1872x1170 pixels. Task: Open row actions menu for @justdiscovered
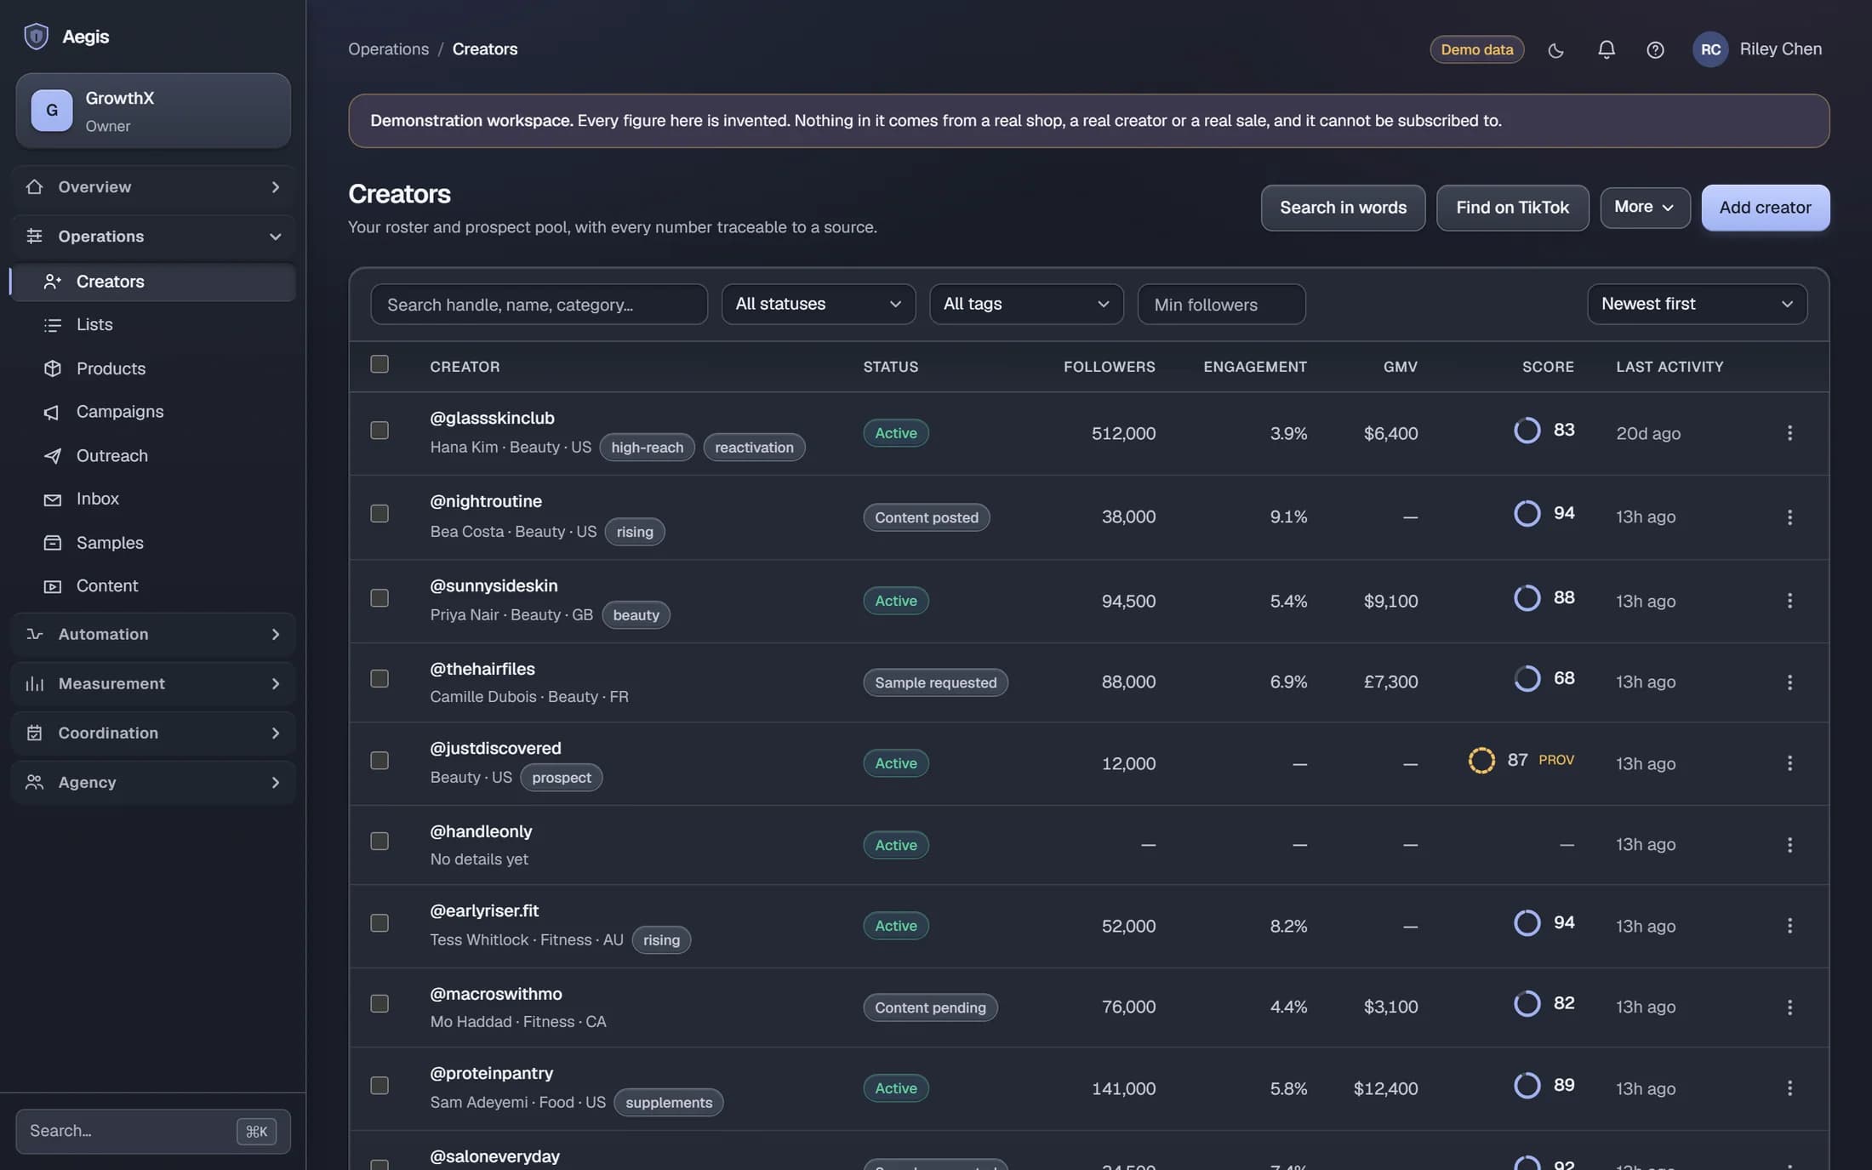1789,763
